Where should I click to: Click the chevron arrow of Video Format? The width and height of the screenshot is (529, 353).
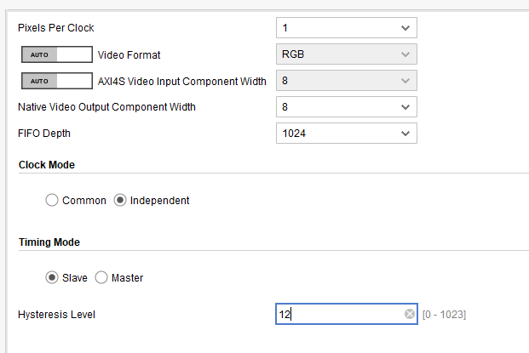[405, 54]
